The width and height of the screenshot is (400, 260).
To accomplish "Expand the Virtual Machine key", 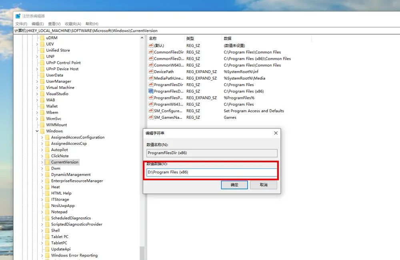I will (37, 87).
